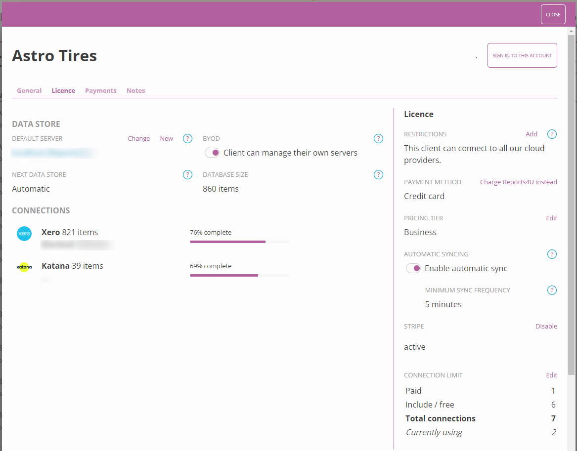Switch to the Payments tab
577x451 pixels.
(100, 90)
